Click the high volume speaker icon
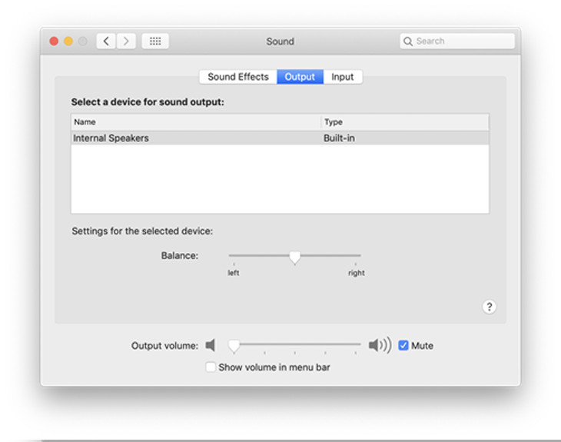Image resolution: width=561 pixels, height=442 pixels. click(379, 346)
